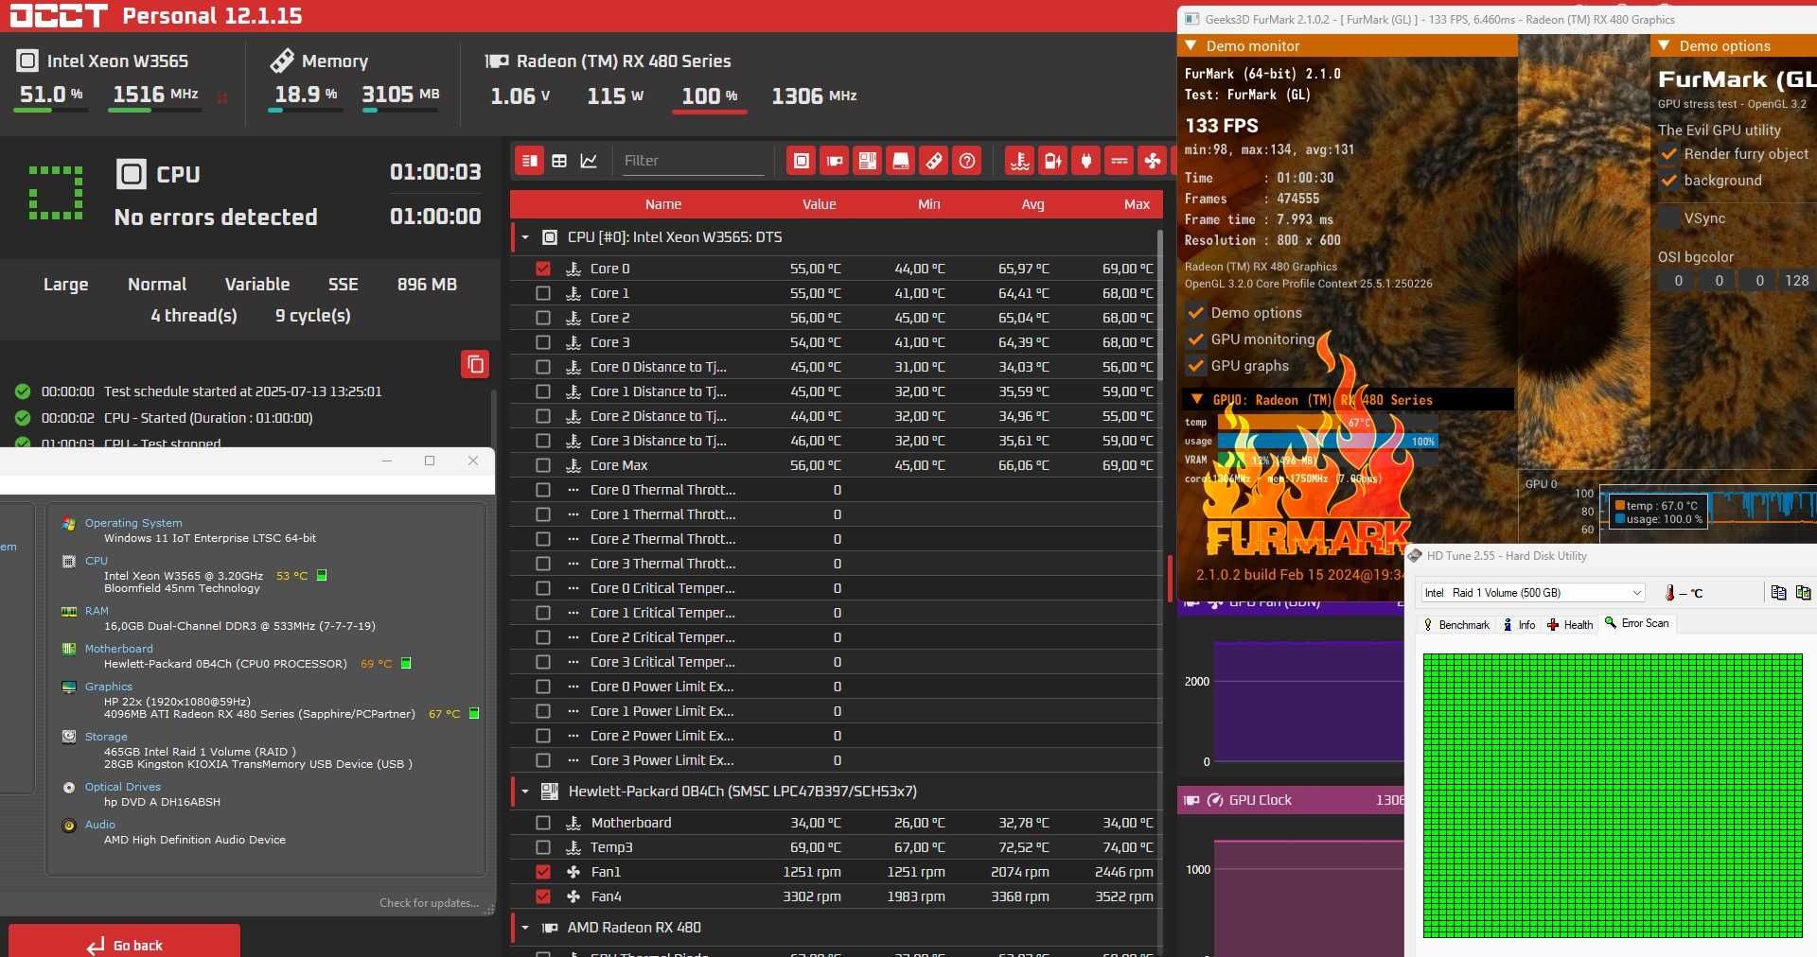The width and height of the screenshot is (1817, 957).
Task: Click the Core 2 Thermal Throttling row
Action: (x=837, y=539)
